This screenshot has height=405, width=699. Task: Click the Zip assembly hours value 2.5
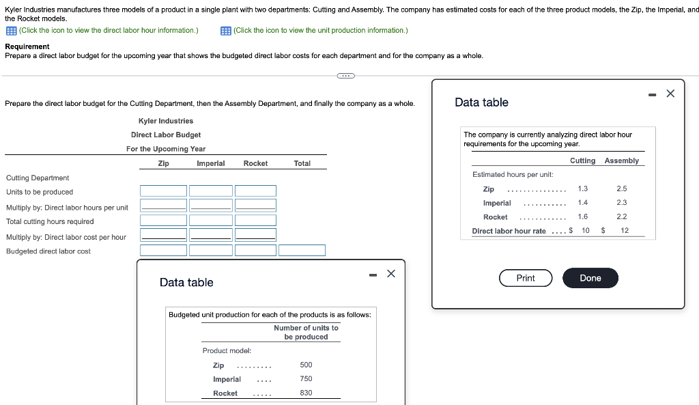[x=622, y=188]
